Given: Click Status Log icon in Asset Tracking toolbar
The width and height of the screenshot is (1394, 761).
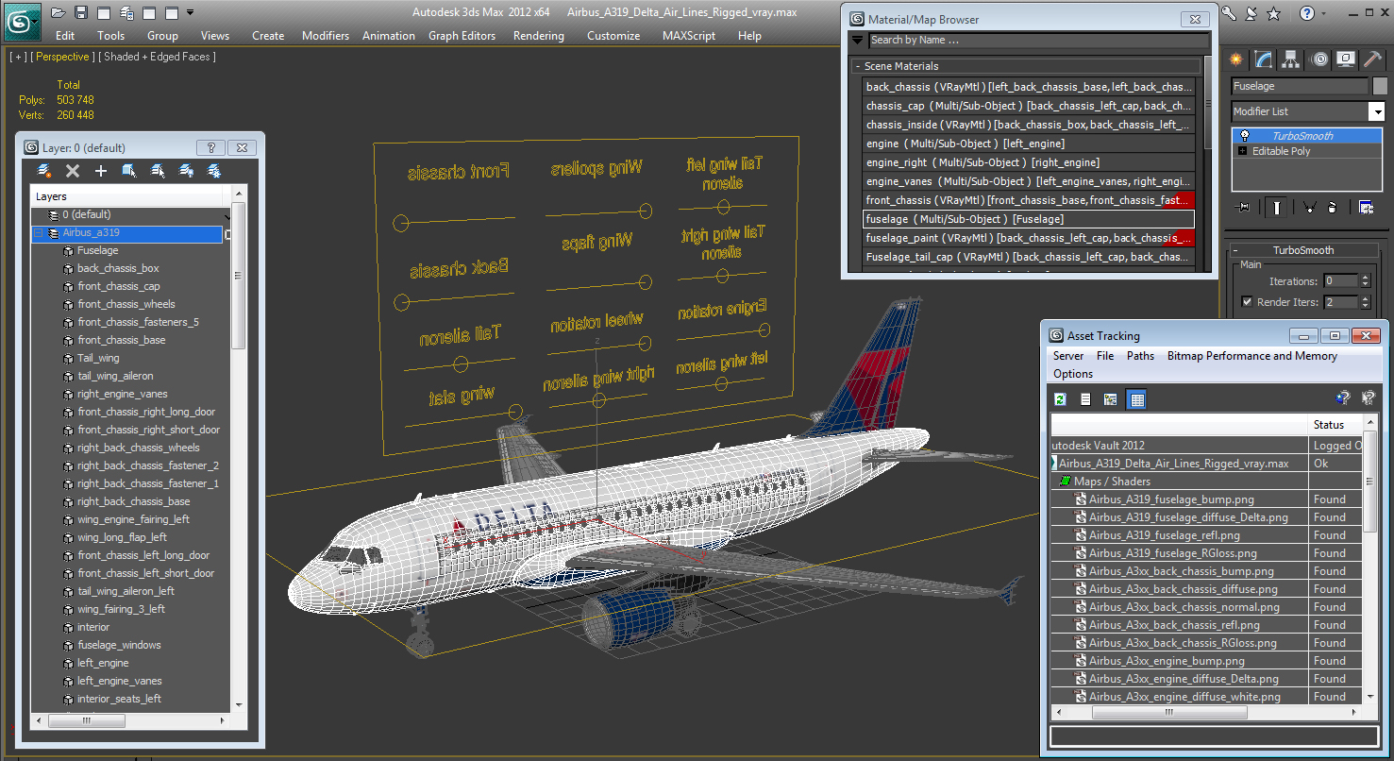Looking at the screenshot, I should (1085, 399).
